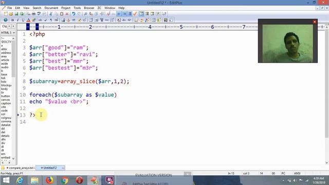Open the Tools menu

[77, 8]
